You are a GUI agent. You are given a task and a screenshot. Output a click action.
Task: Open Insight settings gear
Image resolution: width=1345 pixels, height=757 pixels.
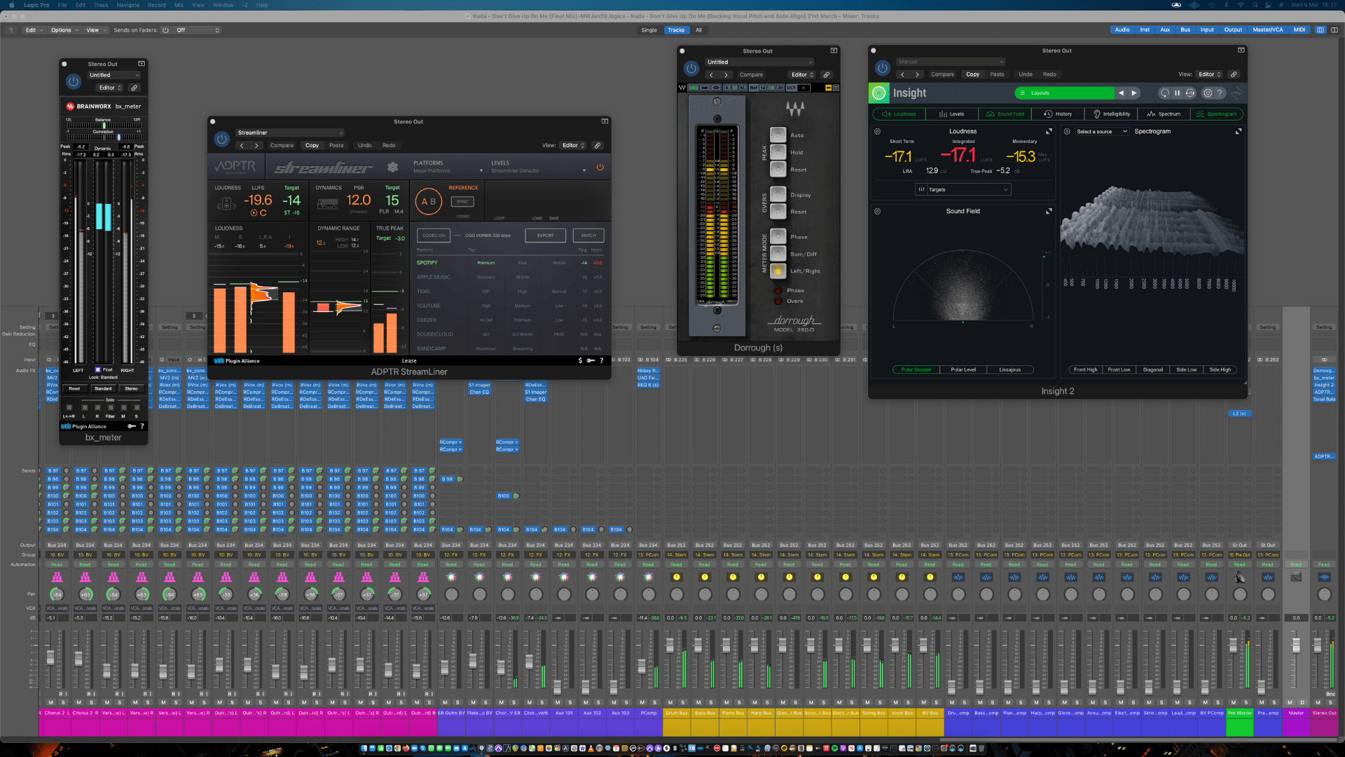1207,93
